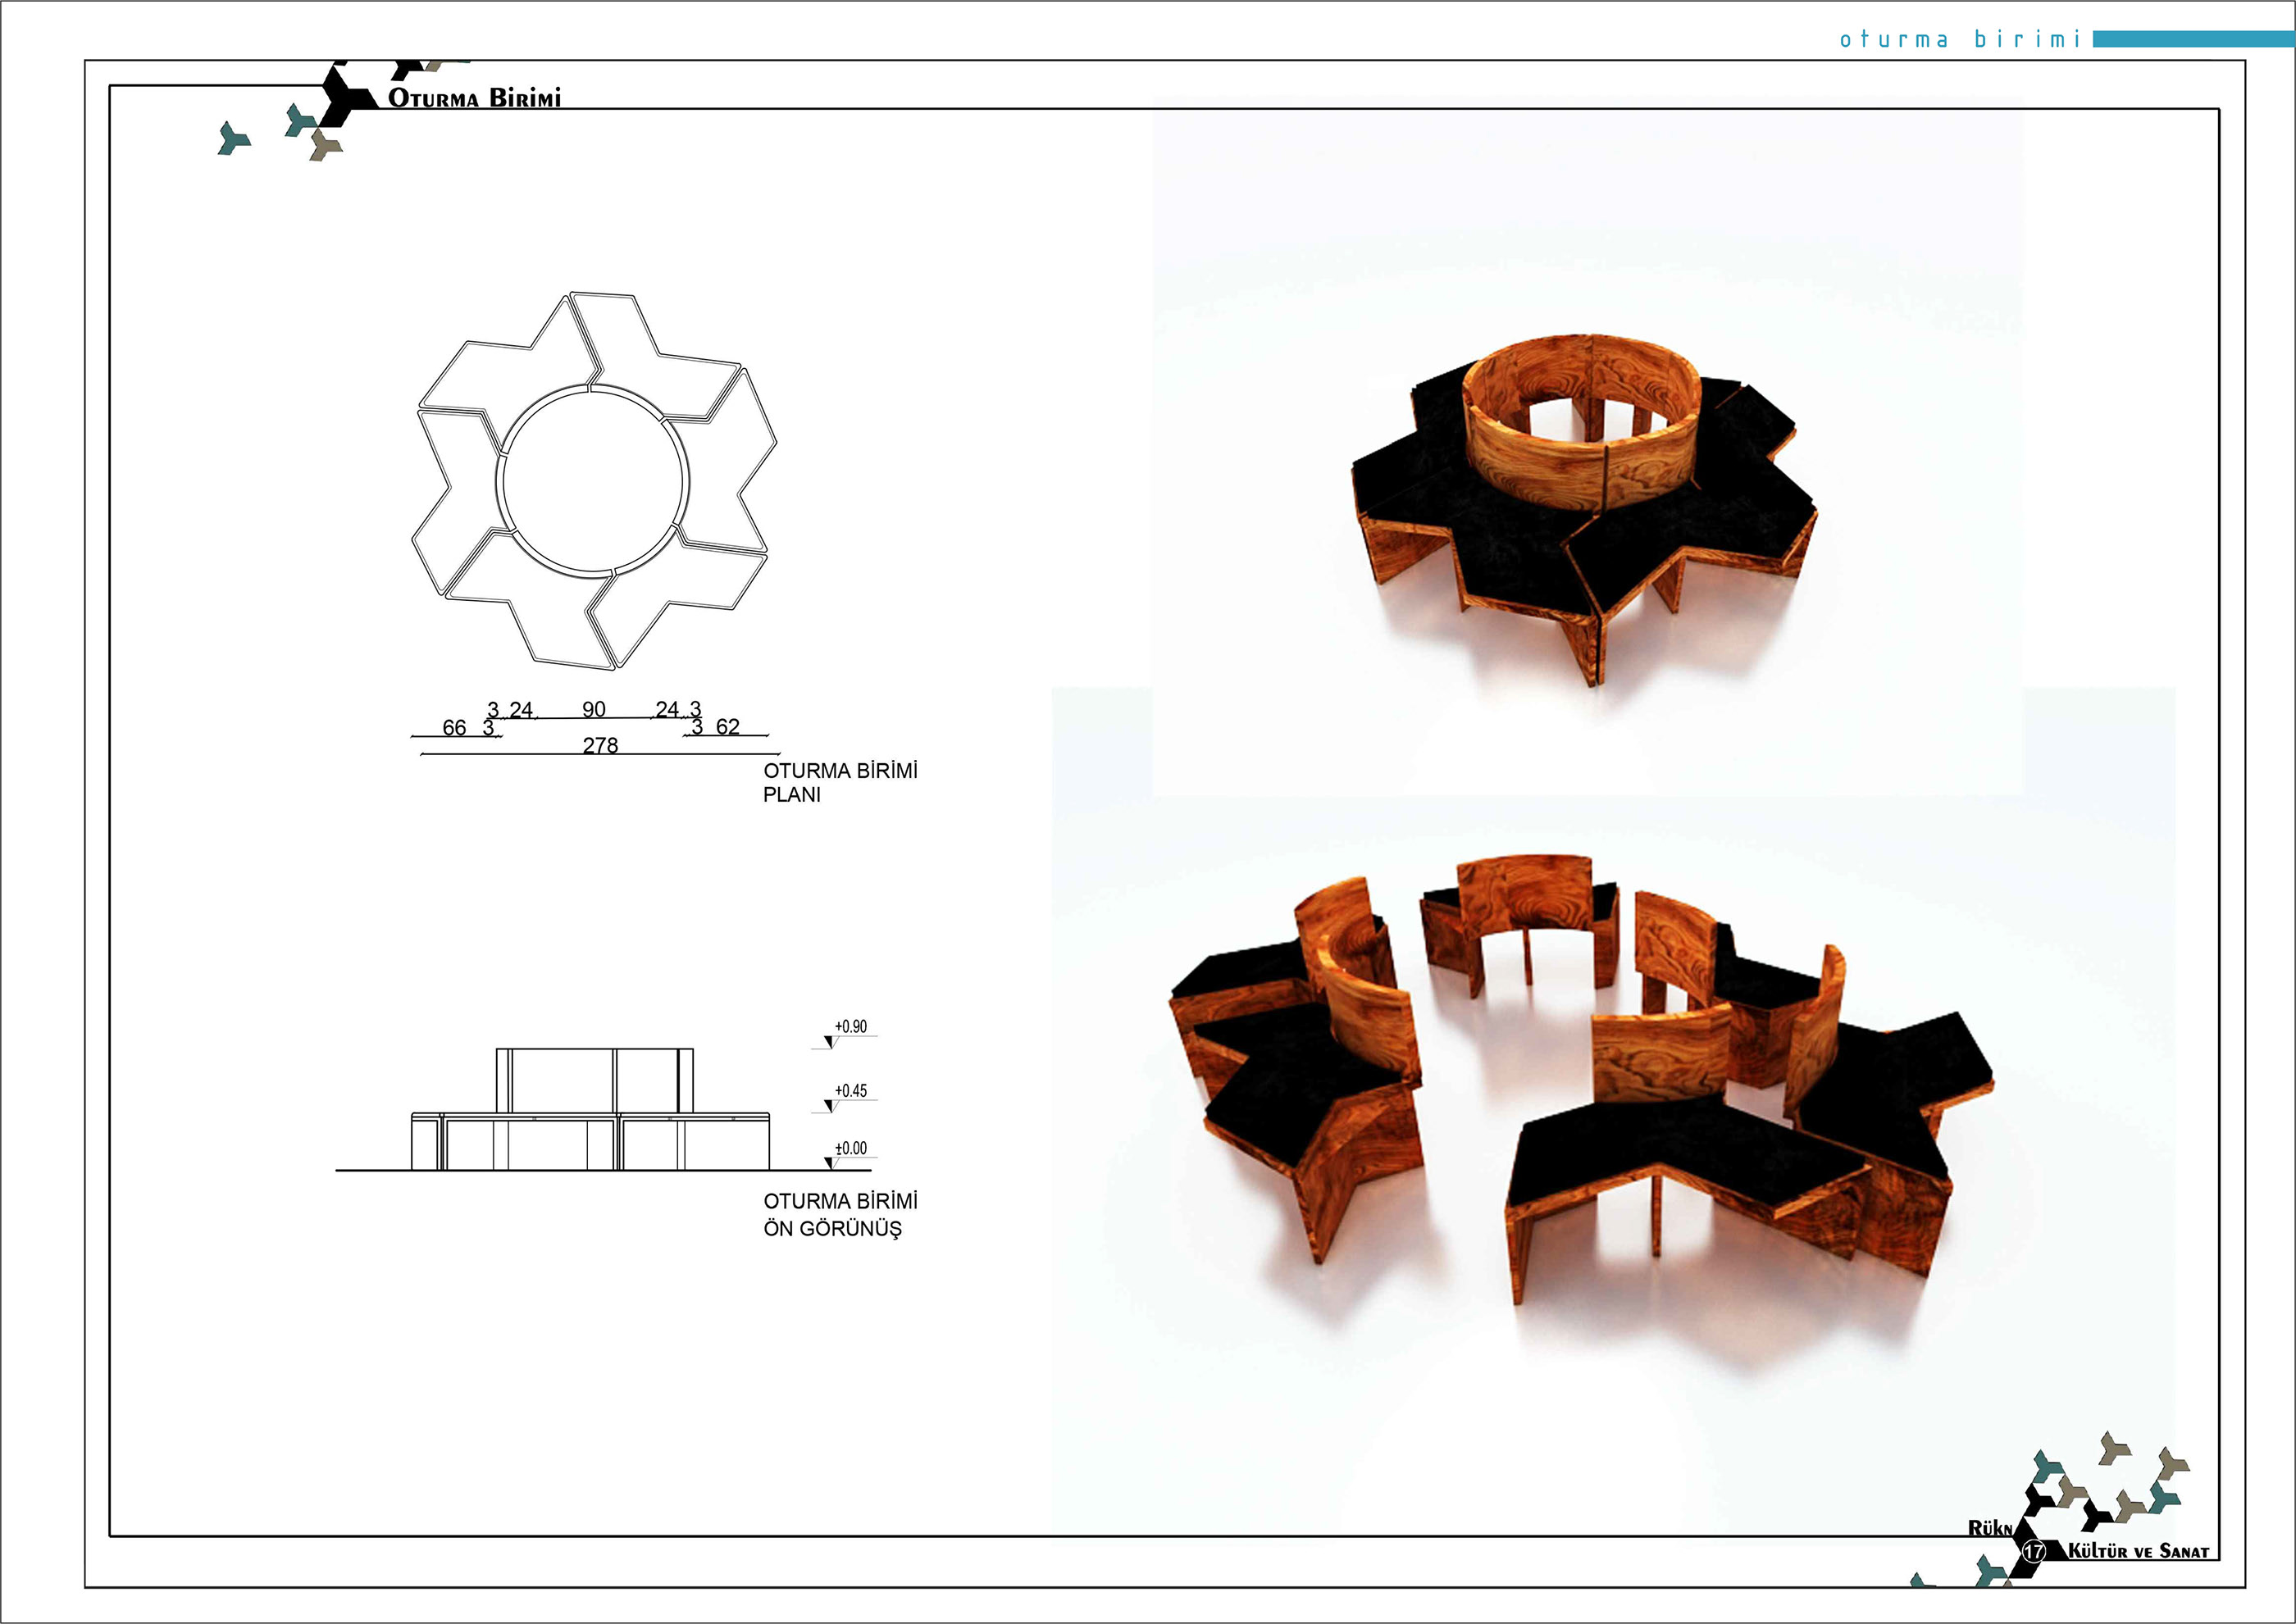Image resolution: width=2296 pixels, height=1624 pixels.
Task: Click the "±0.00" ground level label
Action: 851,1148
